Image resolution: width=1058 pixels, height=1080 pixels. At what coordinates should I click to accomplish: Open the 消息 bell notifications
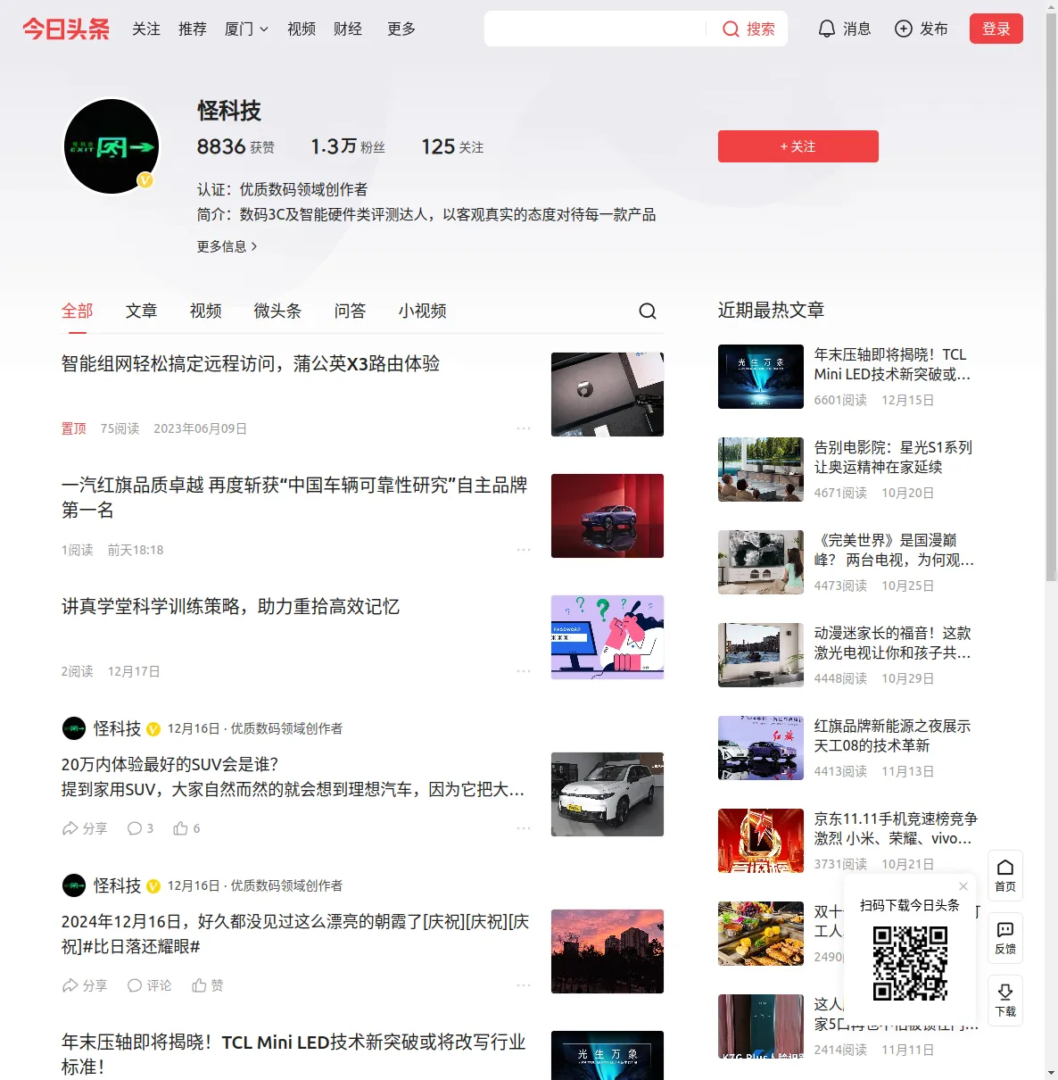point(845,29)
